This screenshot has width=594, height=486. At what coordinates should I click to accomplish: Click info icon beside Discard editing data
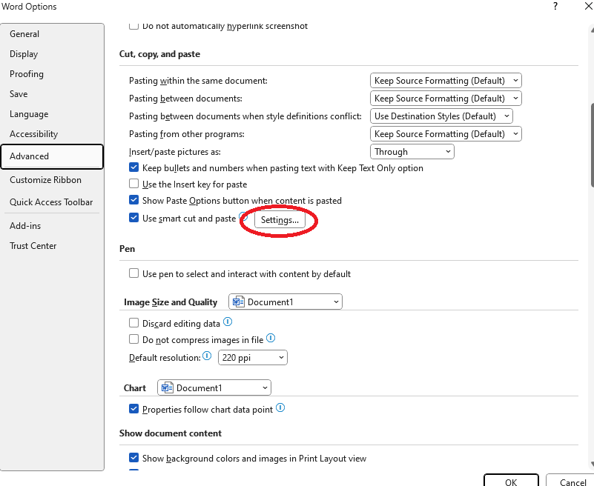pyautogui.click(x=228, y=322)
